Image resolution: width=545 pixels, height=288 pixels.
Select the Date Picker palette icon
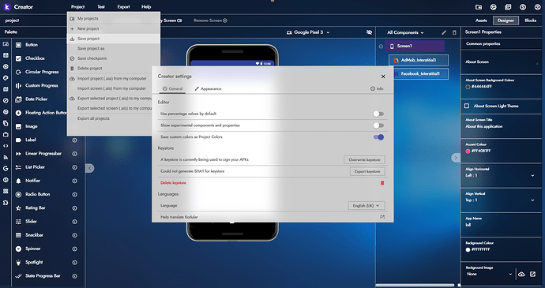point(18,99)
